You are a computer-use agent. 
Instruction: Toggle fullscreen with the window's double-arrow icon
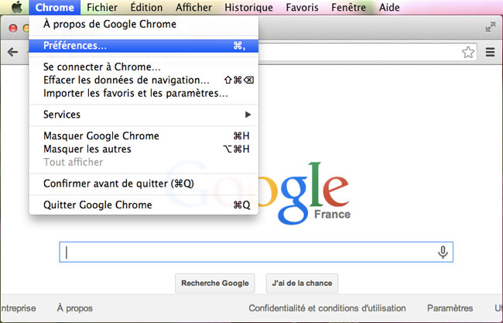pyautogui.click(x=490, y=27)
